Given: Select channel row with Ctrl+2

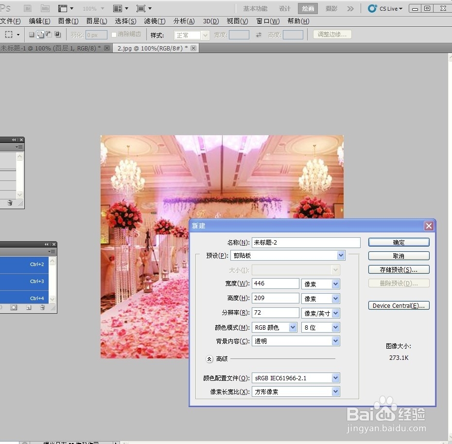Looking at the screenshot, I should click(24, 265).
